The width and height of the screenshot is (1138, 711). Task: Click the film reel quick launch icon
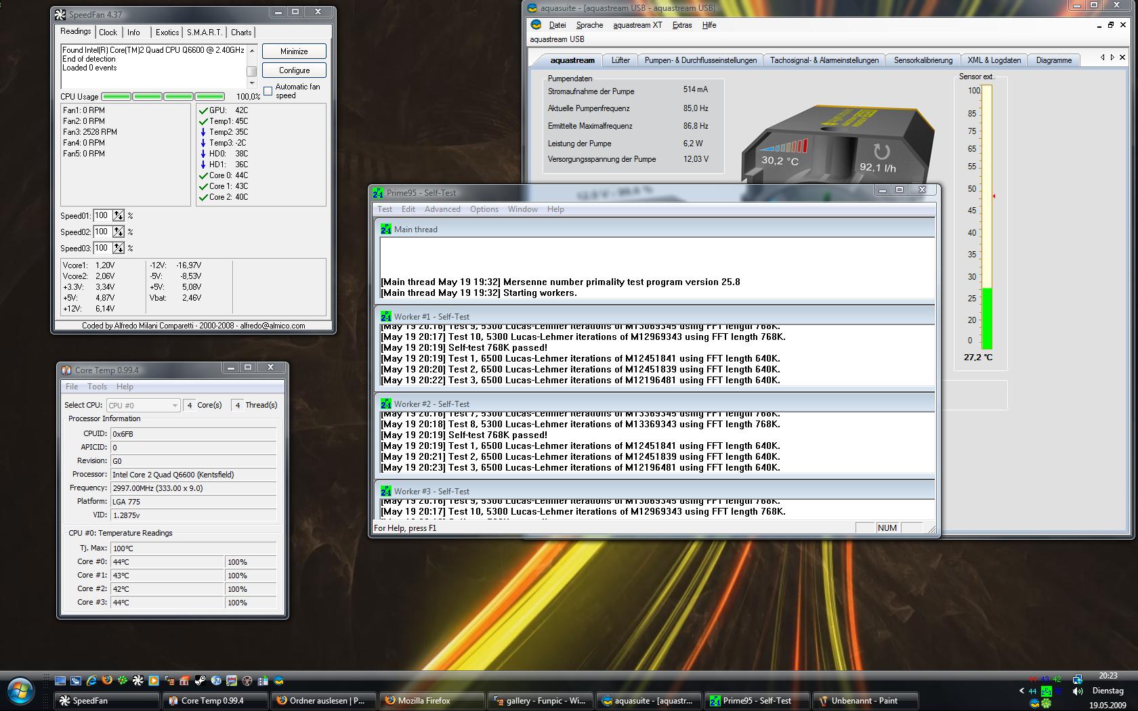click(247, 681)
